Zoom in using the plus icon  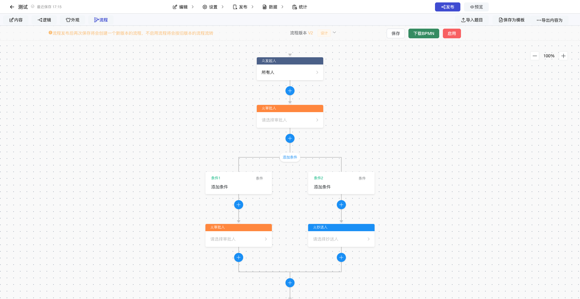(563, 56)
